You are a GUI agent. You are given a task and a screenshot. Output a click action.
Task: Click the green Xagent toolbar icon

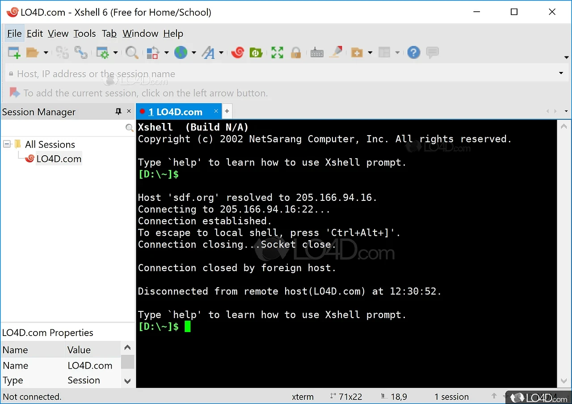tap(256, 53)
